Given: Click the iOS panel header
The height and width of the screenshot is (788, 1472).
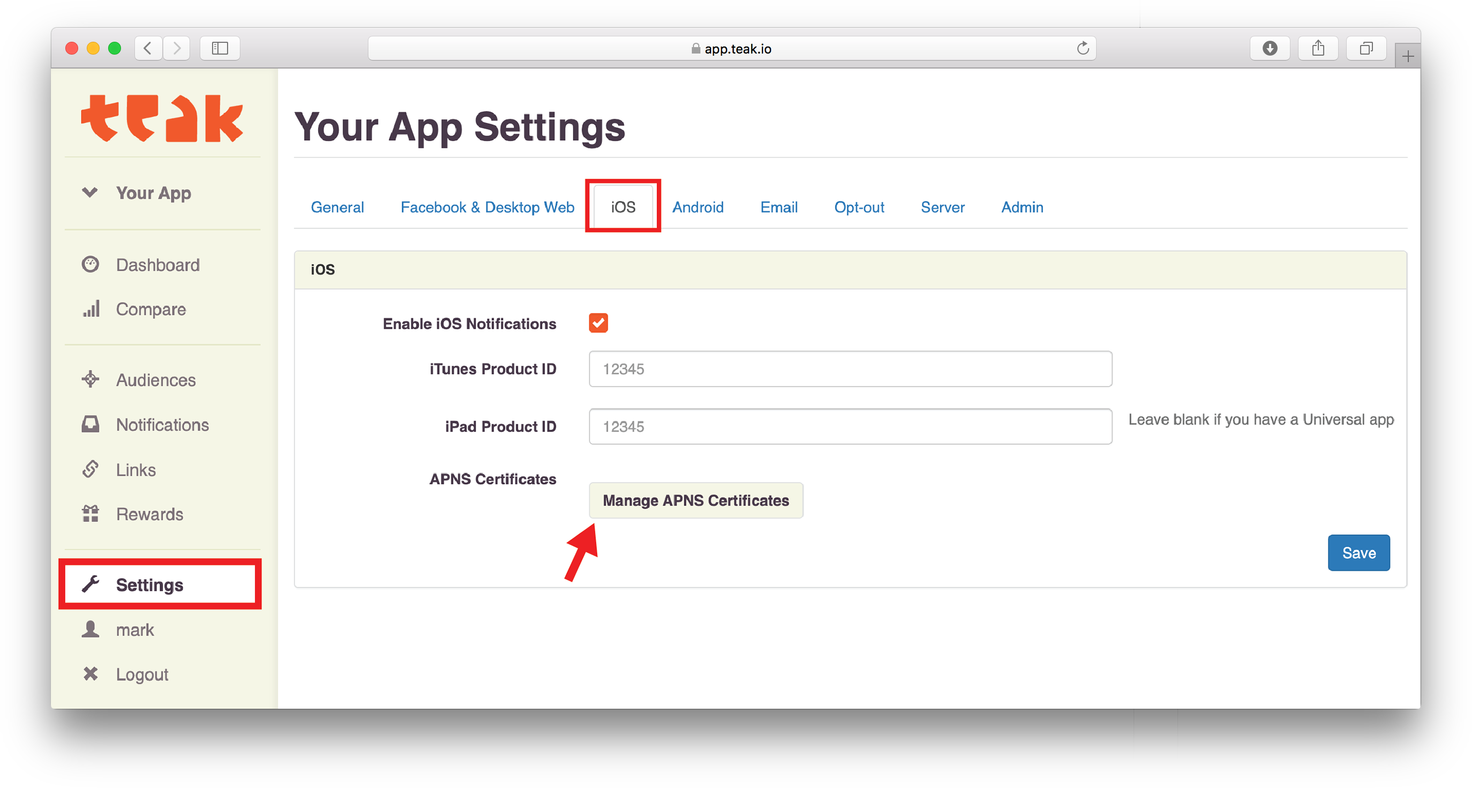Looking at the screenshot, I should click(850, 270).
